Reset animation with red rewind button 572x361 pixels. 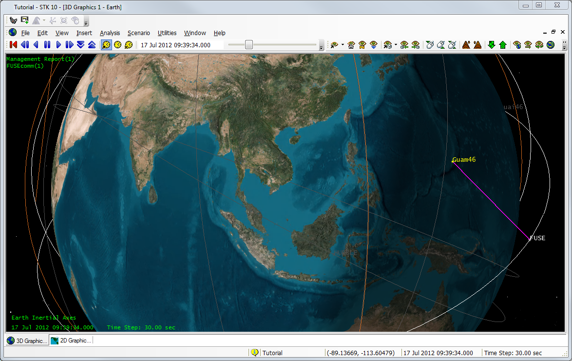tap(13, 45)
